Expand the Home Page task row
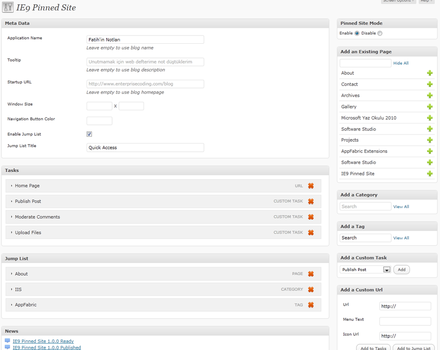 coord(11,185)
